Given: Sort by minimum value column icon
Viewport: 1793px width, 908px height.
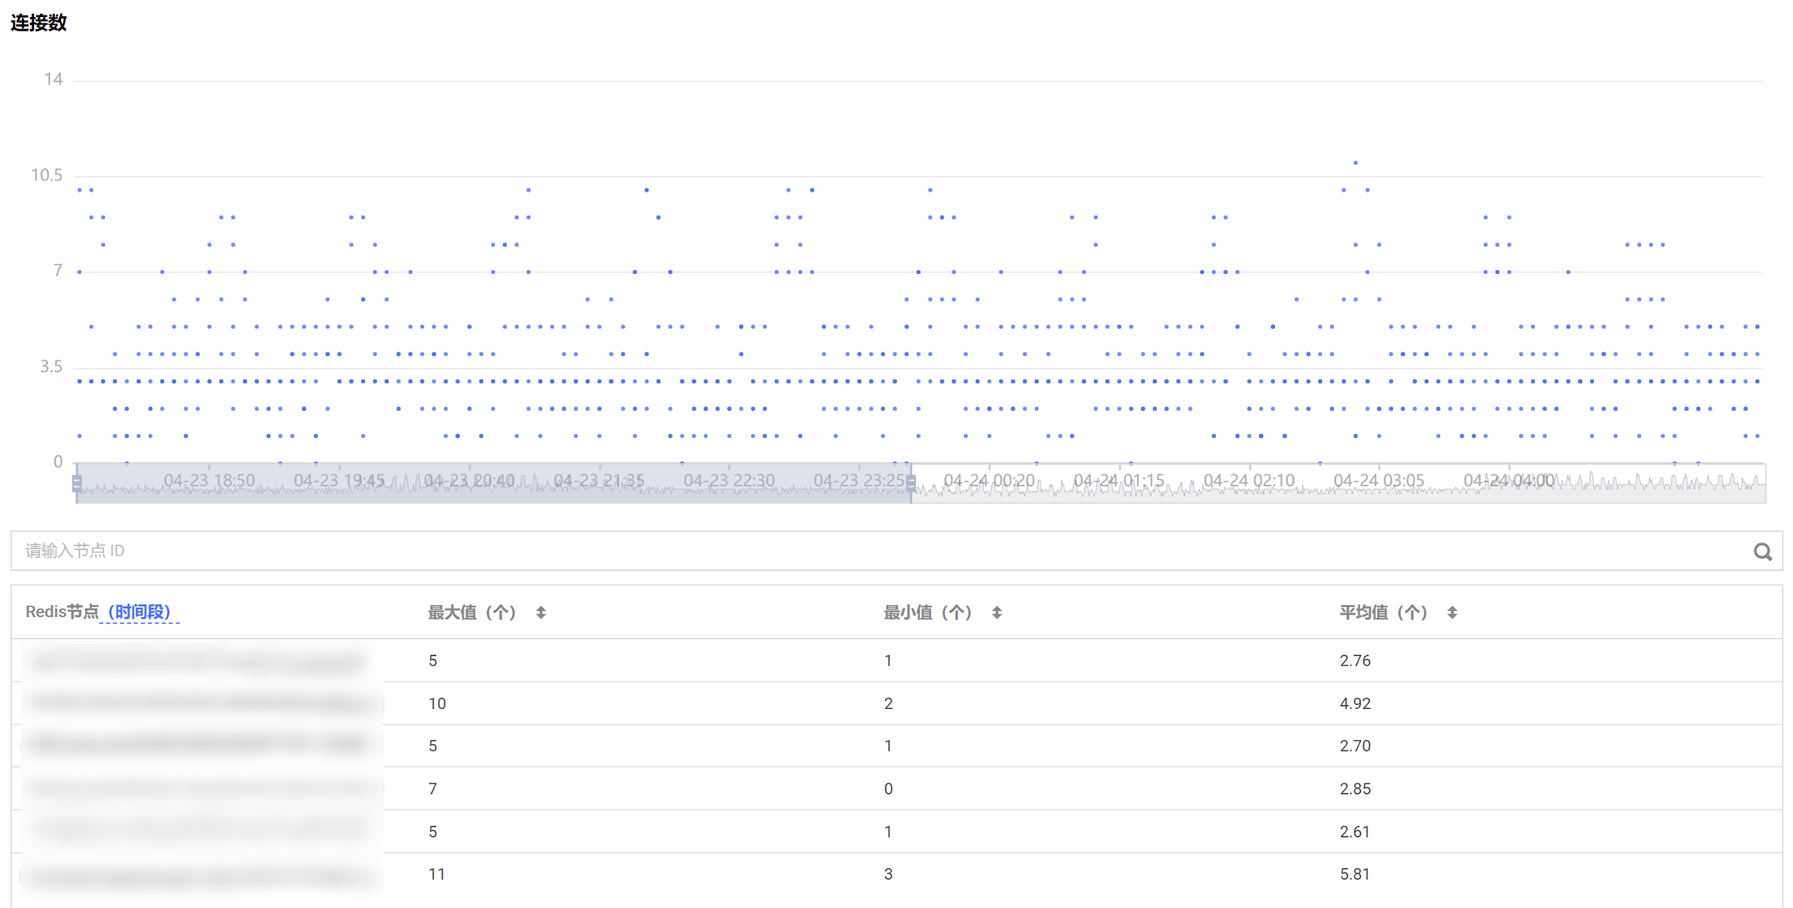Looking at the screenshot, I should coord(997,613).
